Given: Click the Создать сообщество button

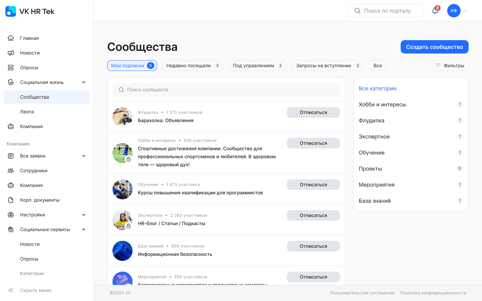Looking at the screenshot, I should [434, 47].
